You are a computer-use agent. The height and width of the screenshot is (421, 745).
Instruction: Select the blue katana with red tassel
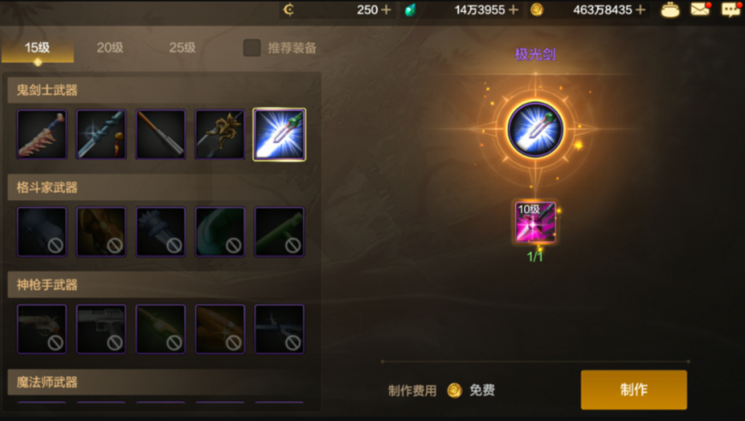pos(101,134)
